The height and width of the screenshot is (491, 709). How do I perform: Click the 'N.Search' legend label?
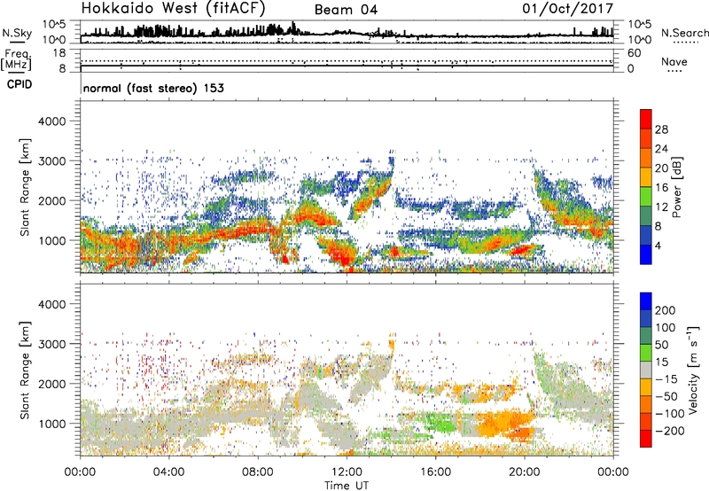[684, 33]
